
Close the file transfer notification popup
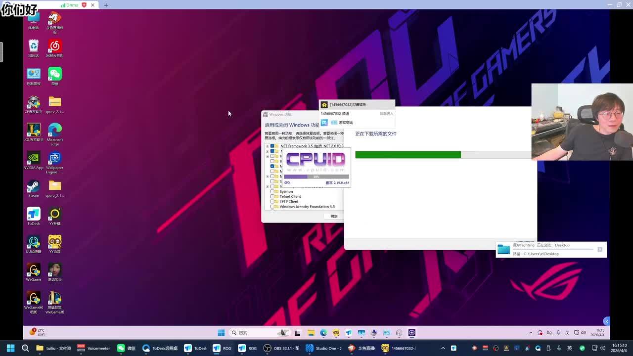click(600, 249)
